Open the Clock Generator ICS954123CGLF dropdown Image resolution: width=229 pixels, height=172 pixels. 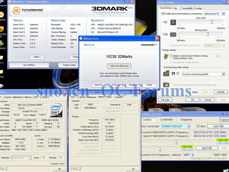188,126
